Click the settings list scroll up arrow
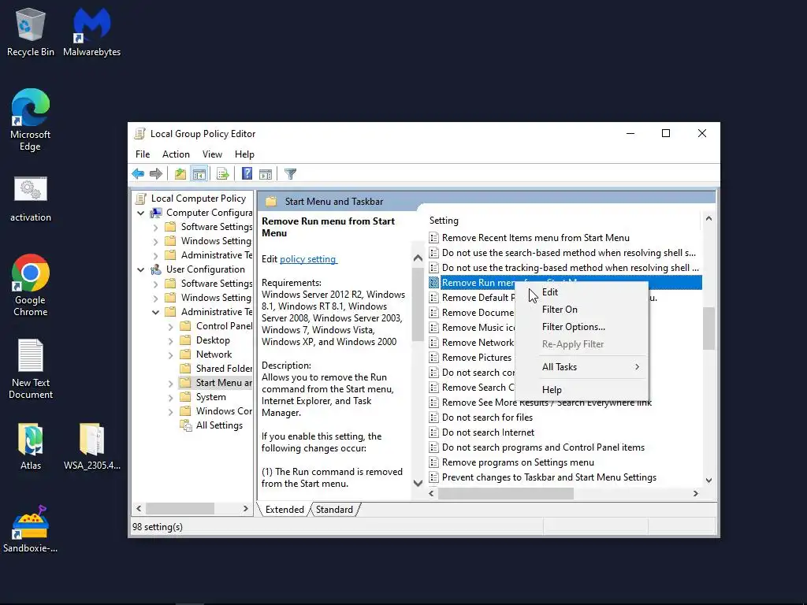This screenshot has height=605, width=807. (708, 219)
